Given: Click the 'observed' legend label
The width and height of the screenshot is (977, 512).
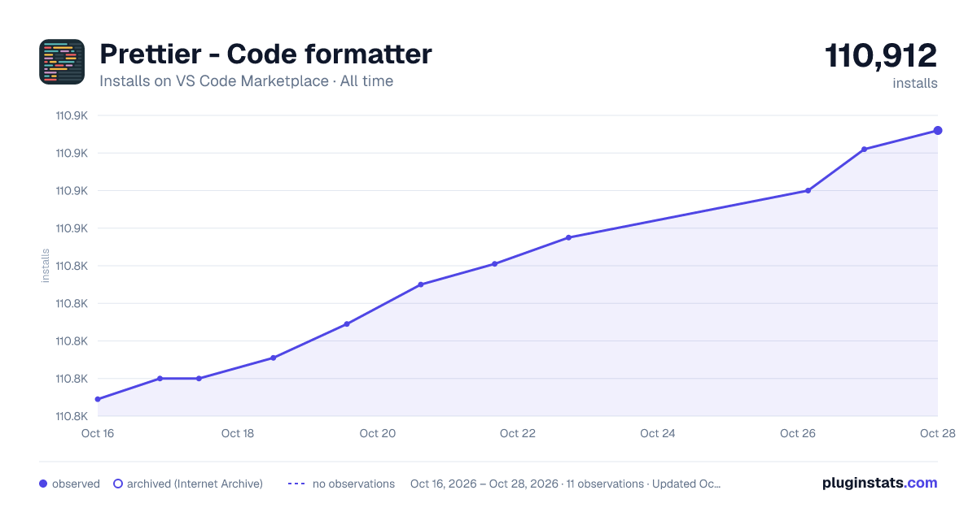Looking at the screenshot, I should [x=76, y=484].
